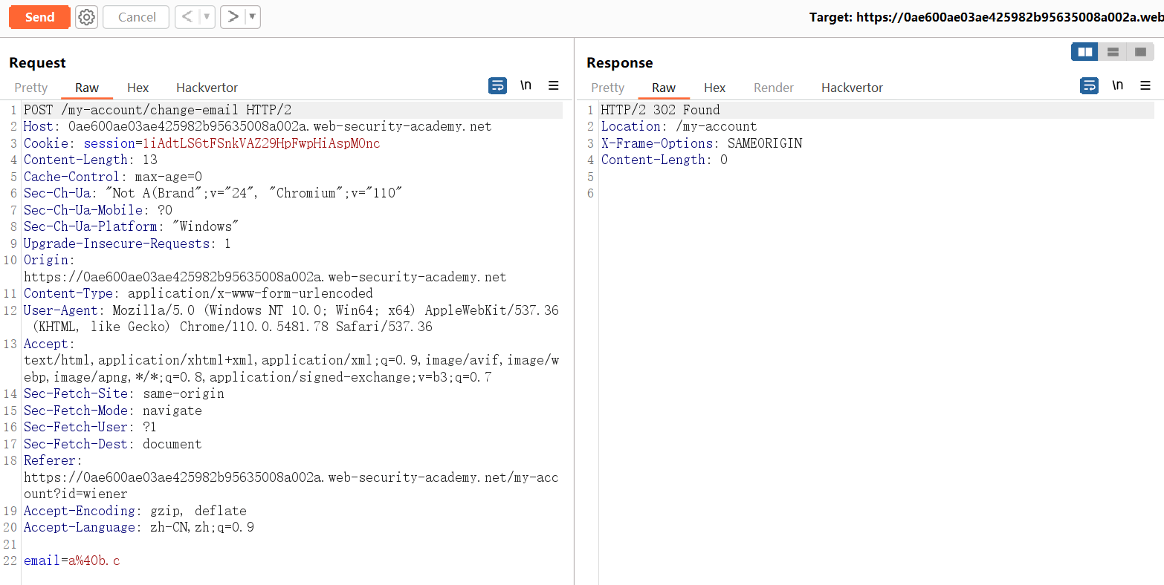Open Response panel hamburger menu
The image size is (1164, 585).
click(1145, 86)
